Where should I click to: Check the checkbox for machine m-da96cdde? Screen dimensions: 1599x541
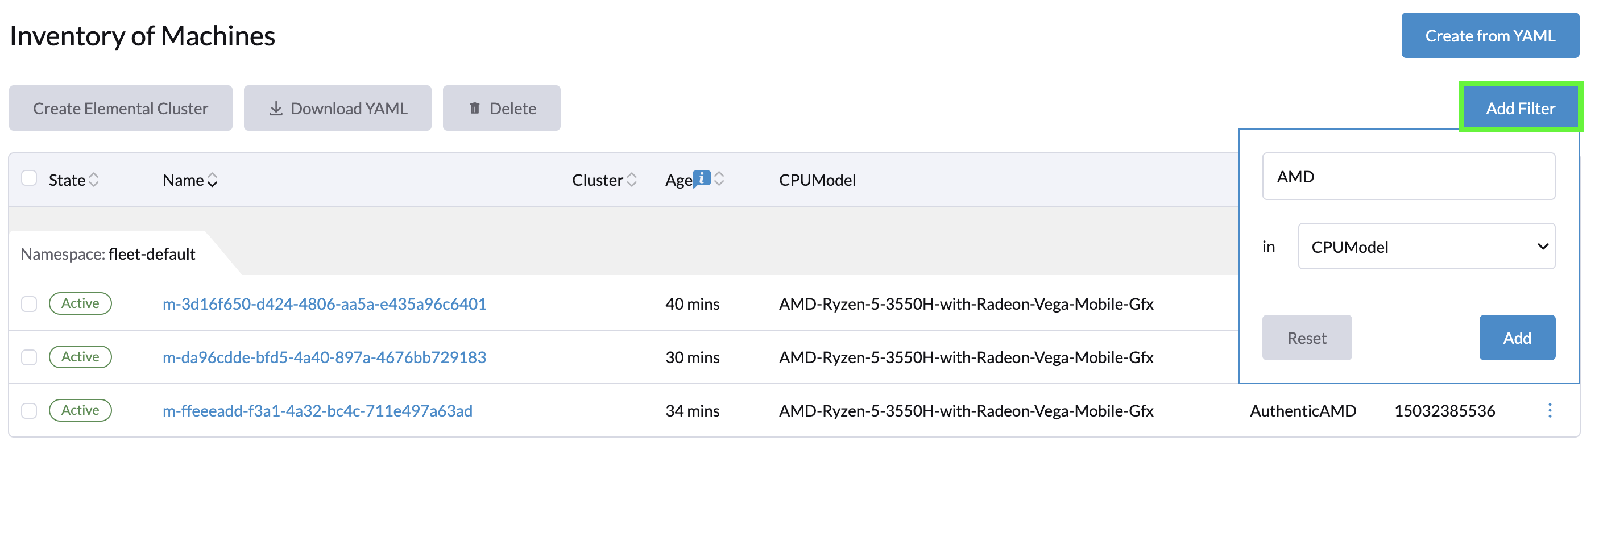(x=29, y=357)
